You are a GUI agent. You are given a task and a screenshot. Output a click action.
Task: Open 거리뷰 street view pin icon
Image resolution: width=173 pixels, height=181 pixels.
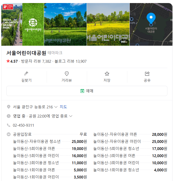pos(67,74)
